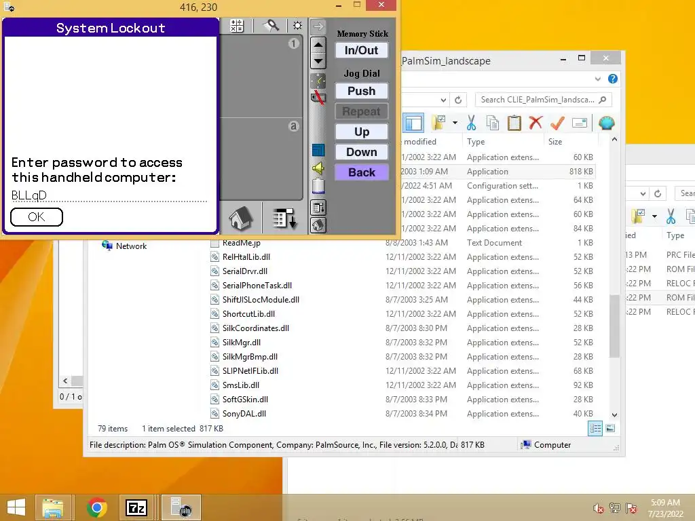This screenshot has height=521, width=695.
Task: Click the Jog Dial Up button
Action: tap(362, 132)
